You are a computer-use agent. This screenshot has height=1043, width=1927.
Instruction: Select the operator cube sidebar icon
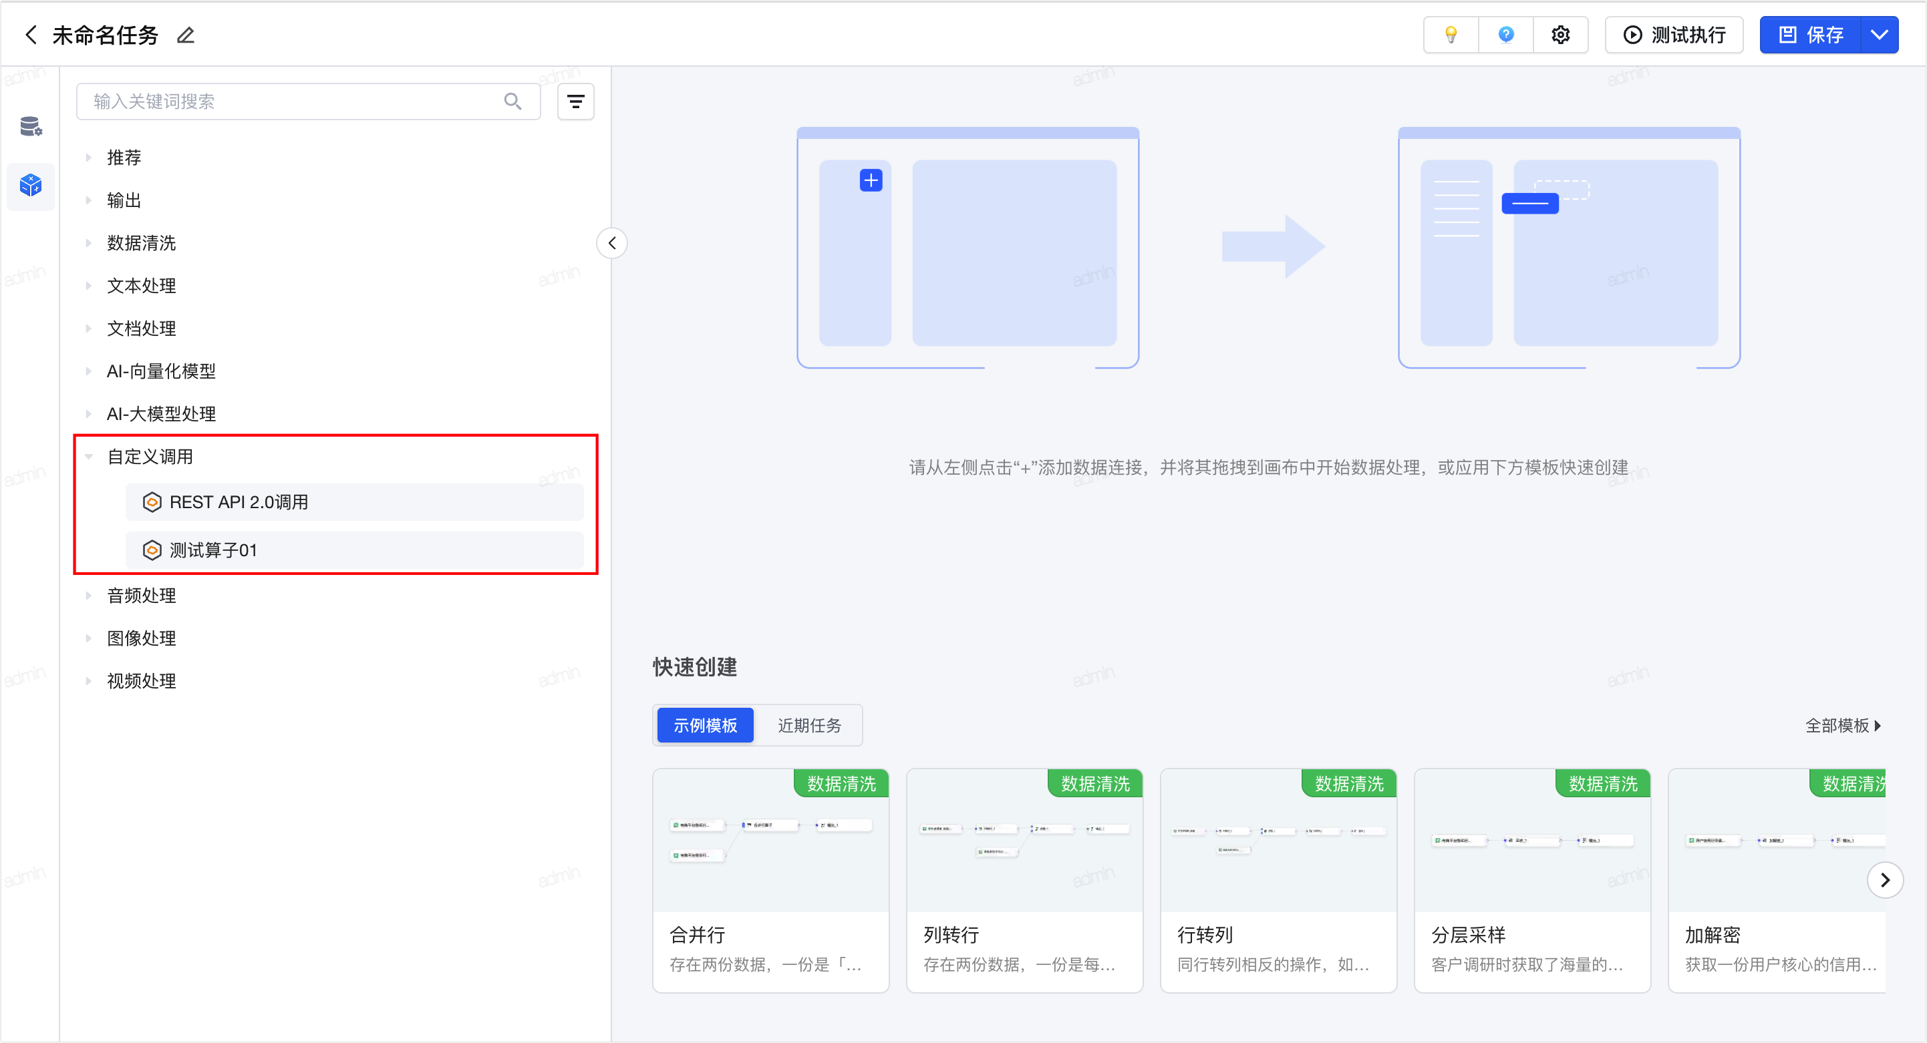click(x=31, y=186)
